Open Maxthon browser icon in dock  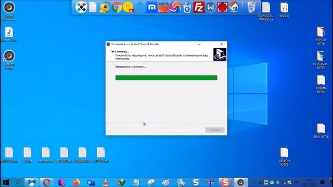(152, 7)
